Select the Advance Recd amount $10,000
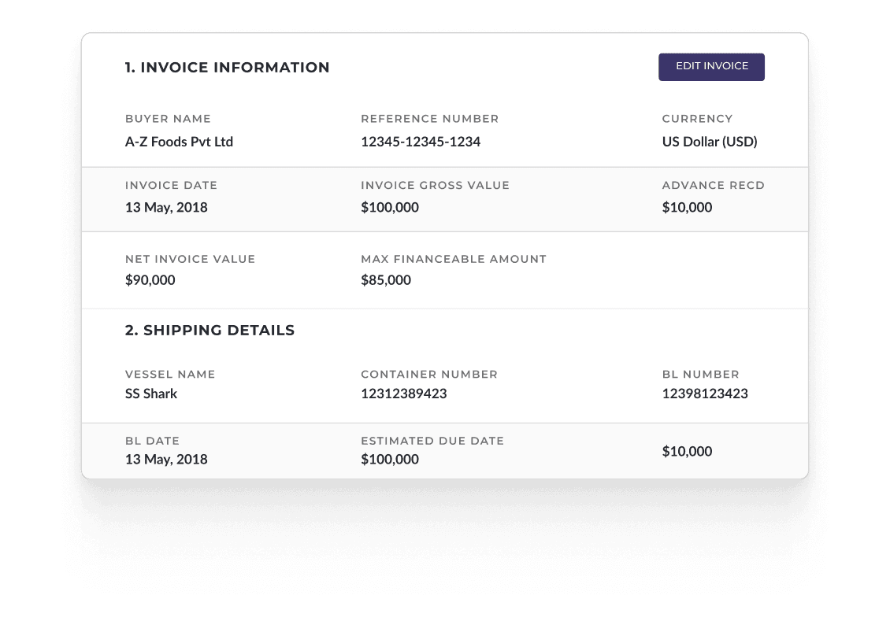The image size is (890, 621). [x=687, y=207]
